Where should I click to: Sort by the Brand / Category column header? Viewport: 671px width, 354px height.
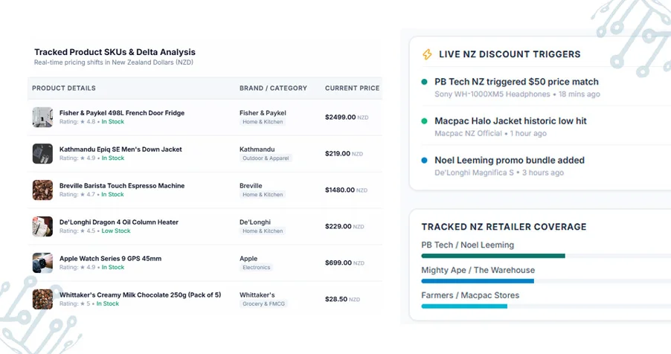(273, 88)
